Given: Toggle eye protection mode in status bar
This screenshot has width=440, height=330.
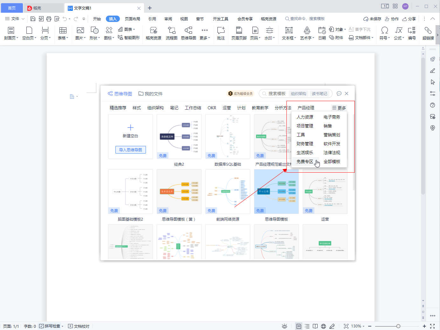Looking at the screenshot, I should click(x=285, y=326).
